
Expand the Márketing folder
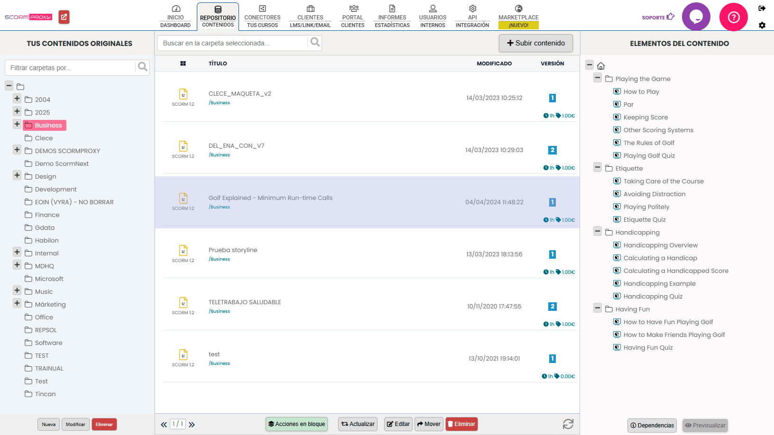tap(17, 303)
